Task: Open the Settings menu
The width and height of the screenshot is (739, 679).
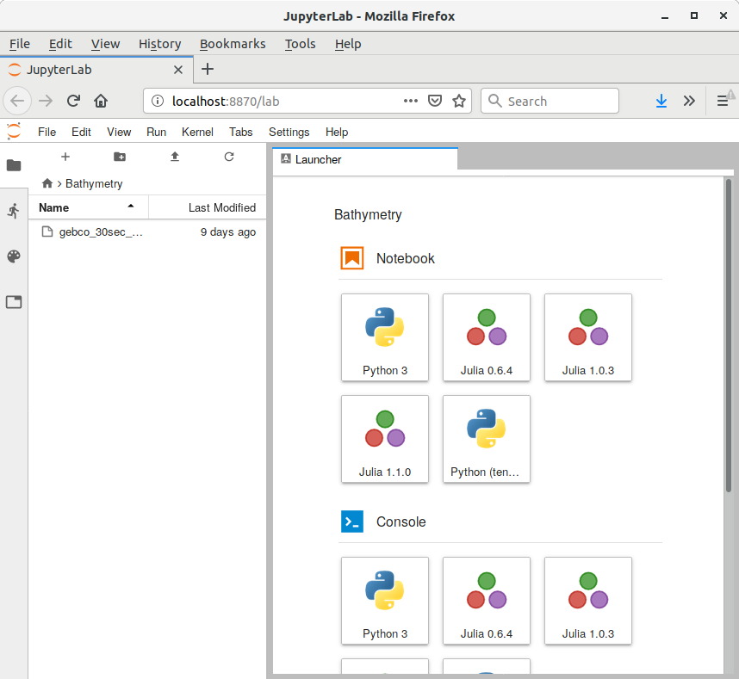Action: coord(289,132)
